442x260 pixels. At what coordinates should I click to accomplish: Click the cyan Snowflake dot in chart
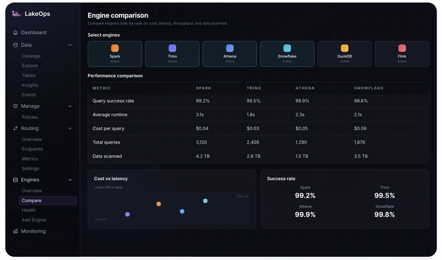click(205, 201)
